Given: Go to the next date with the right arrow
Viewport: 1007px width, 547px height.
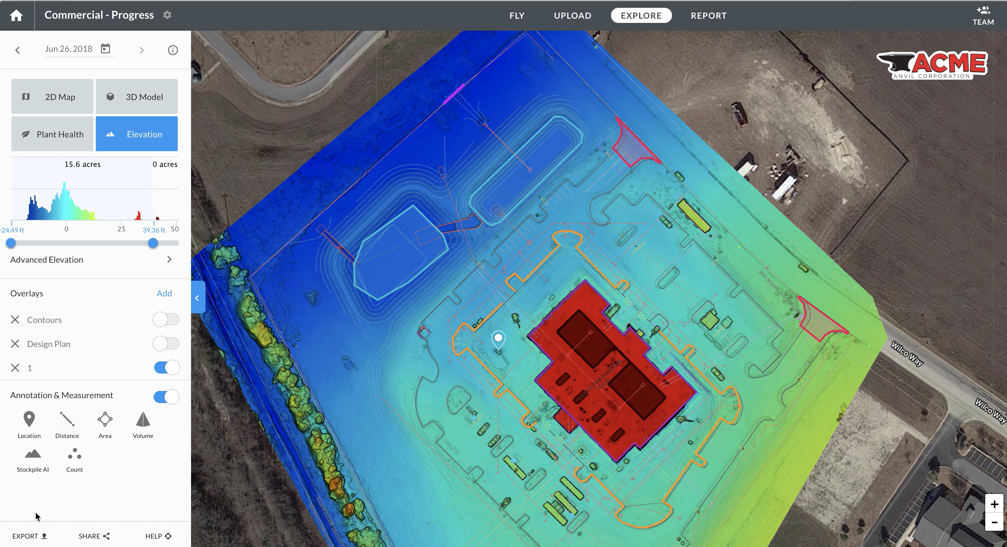Looking at the screenshot, I should (x=142, y=50).
